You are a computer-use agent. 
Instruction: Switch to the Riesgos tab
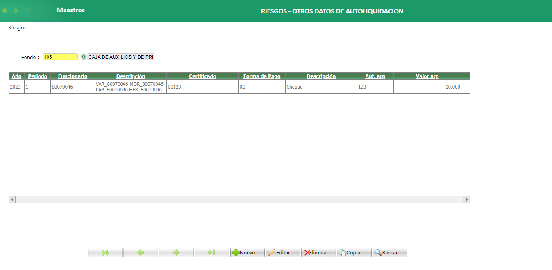17,28
